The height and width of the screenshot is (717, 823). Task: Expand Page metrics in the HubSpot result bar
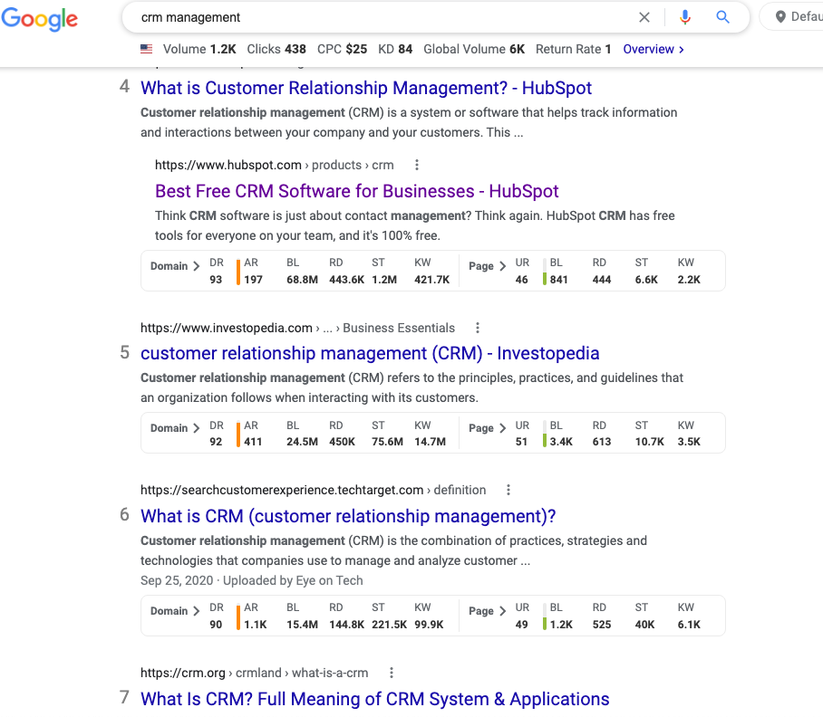point(487,266)
